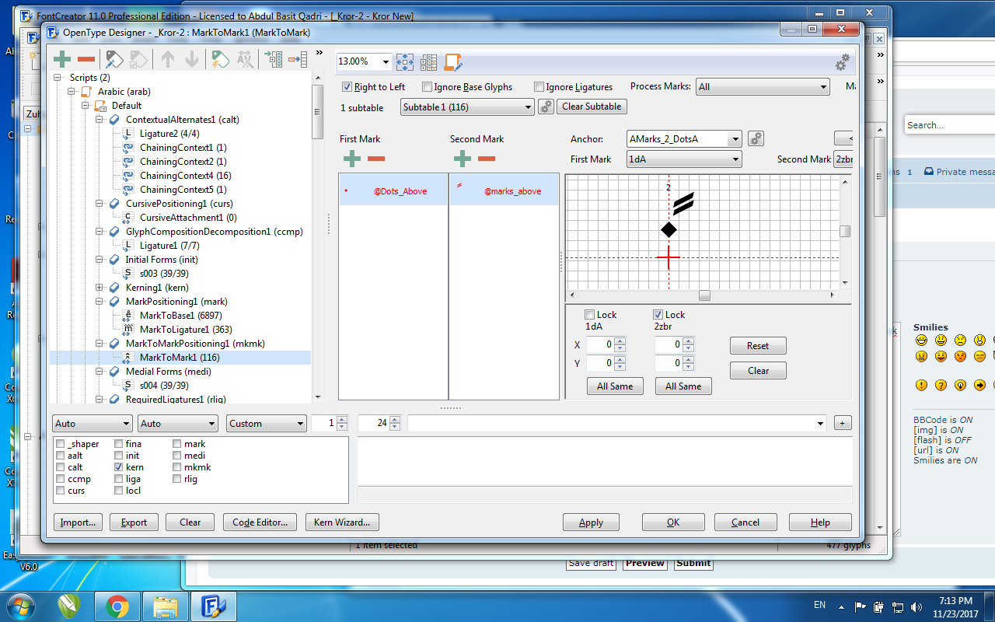Open the 13.00% zoom dropdown
The image size is (995, 622).
(386, 61)
